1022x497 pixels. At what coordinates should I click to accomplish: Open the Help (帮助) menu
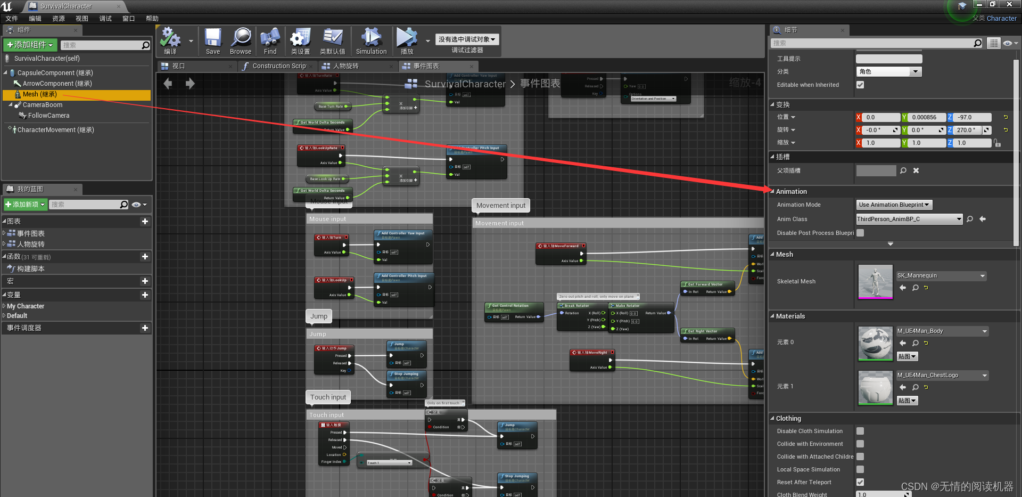click(x=152, y=19)
